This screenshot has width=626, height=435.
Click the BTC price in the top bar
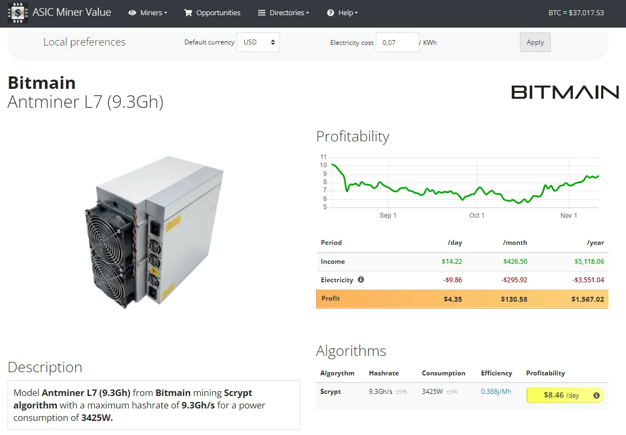576,12
